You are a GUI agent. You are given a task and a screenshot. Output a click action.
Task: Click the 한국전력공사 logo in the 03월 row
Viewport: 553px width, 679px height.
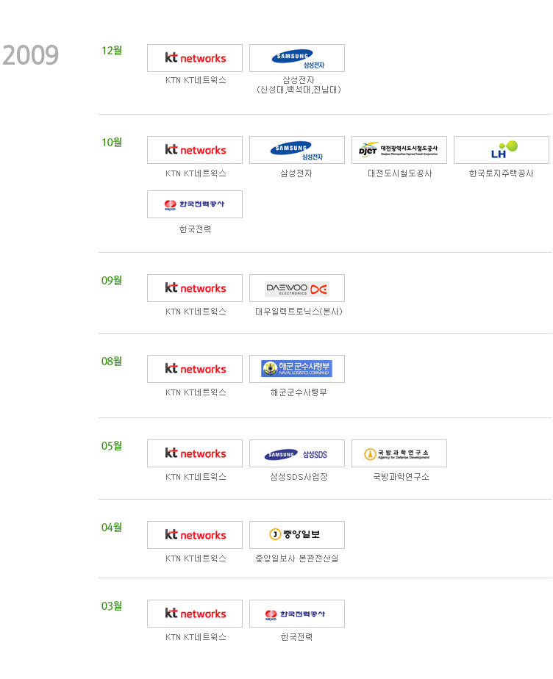tap(297, 614)
